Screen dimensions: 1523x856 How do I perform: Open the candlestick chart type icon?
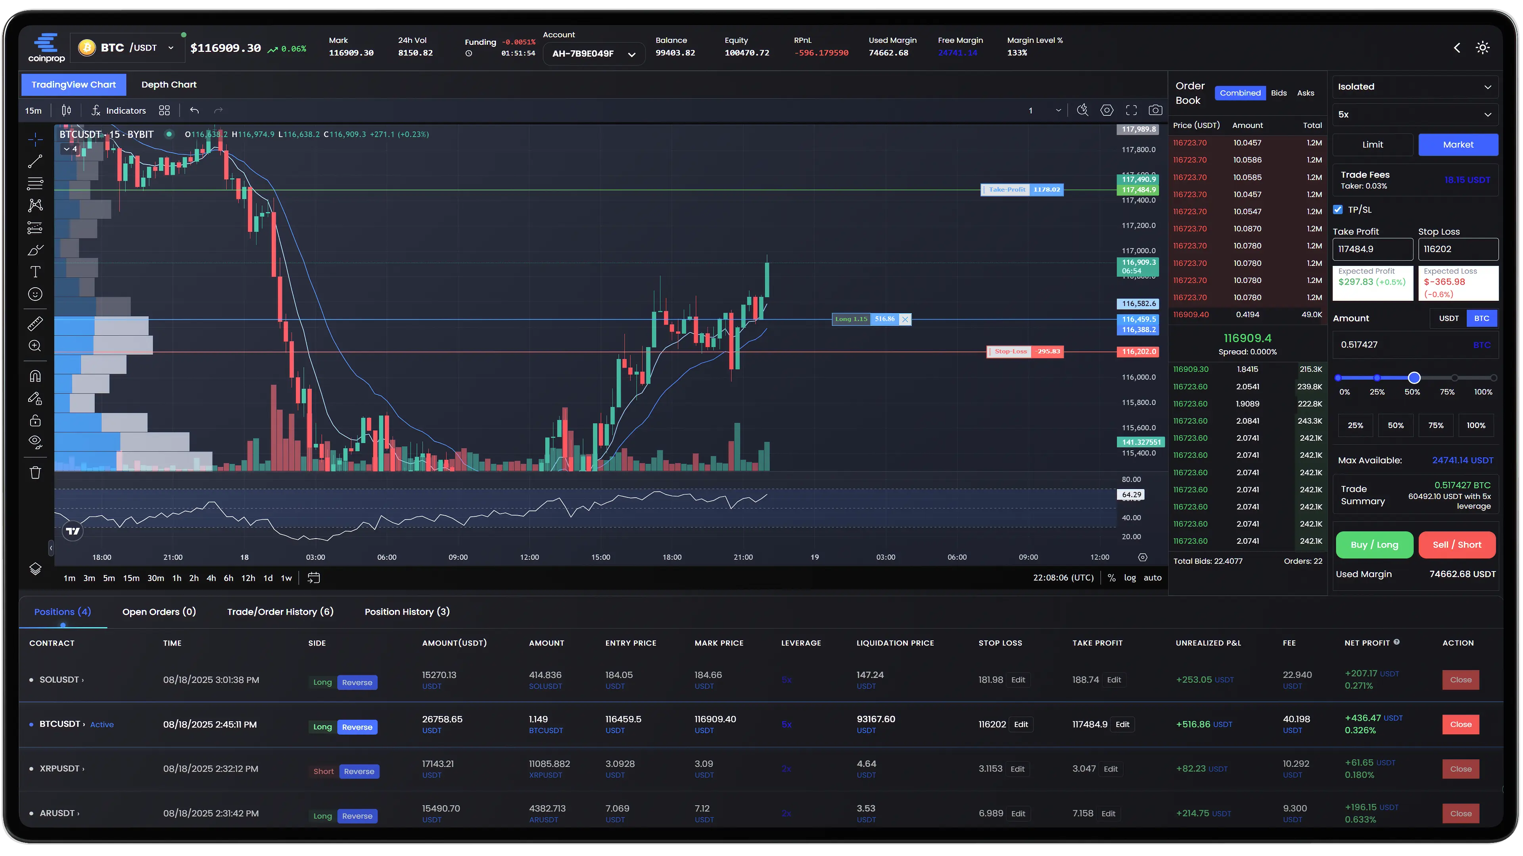point(66,111)
